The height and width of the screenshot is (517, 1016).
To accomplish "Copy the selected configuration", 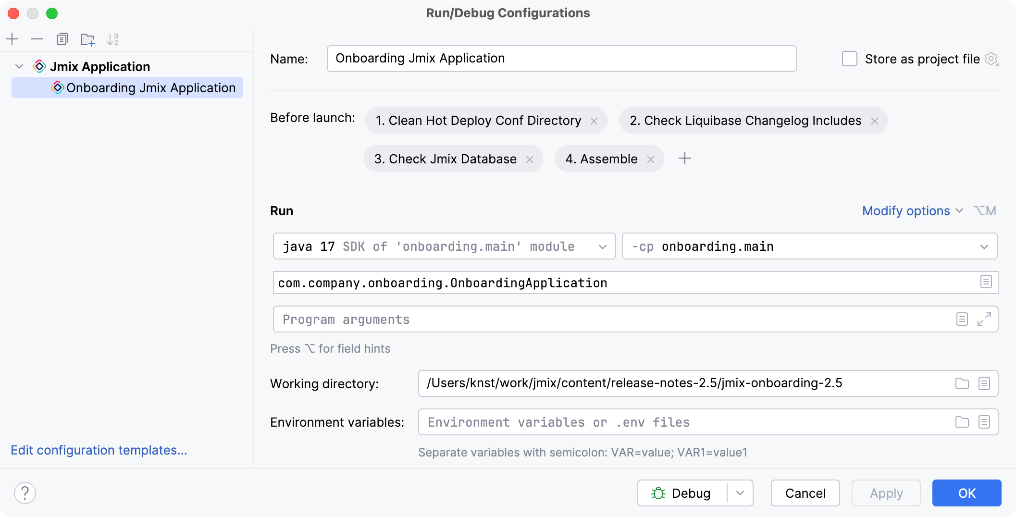I will 62,39.
